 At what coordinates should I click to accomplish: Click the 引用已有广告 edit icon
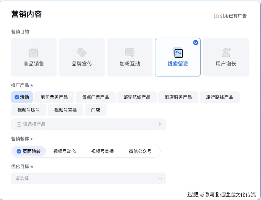(x=216, y=16)
